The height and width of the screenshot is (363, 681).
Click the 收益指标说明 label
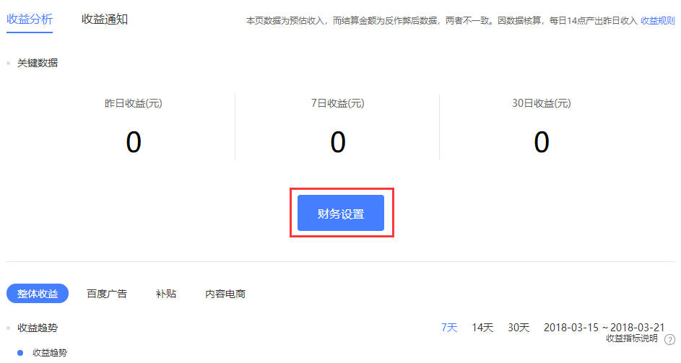click(x=631, y=338)
